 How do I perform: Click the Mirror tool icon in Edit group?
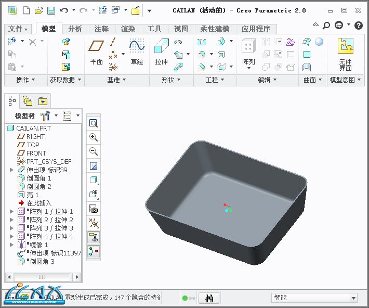coord(266,42)
